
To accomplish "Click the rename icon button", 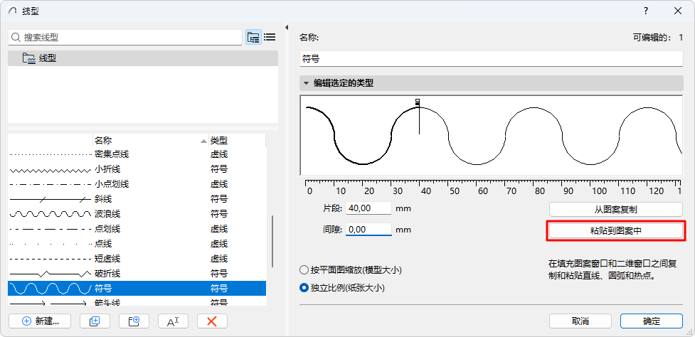I will (x=173, y=321).
